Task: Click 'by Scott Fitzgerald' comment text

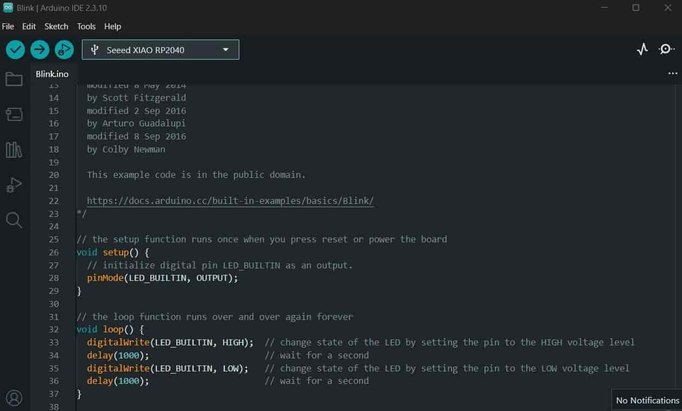Action: tap(136, 98)
